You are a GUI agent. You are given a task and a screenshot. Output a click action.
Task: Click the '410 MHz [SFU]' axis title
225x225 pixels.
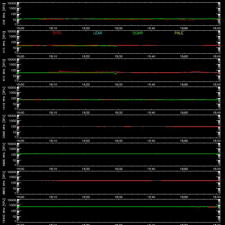(x=4, y=42)
